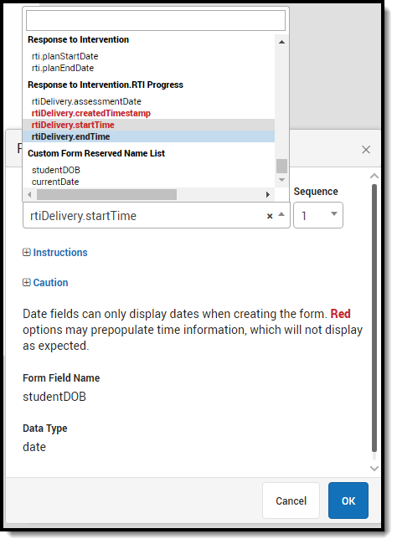Collapse the field dropdown arrow

(281, 214)
